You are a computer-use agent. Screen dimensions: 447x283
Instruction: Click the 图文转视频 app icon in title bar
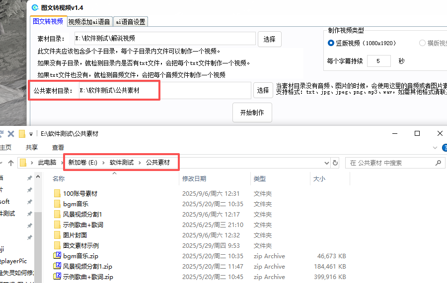[x=35, y=7]
